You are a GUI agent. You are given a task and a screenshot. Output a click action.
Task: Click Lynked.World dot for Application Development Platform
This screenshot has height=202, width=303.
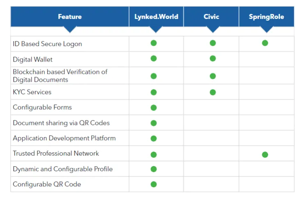point(154,138)
